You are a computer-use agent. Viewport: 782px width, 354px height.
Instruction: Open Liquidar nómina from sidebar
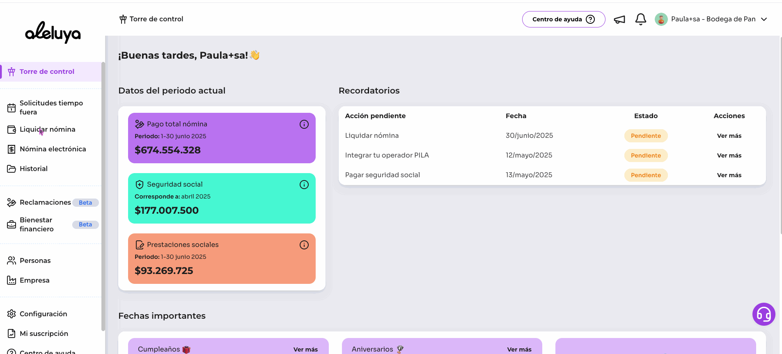[x=47, y=129]
